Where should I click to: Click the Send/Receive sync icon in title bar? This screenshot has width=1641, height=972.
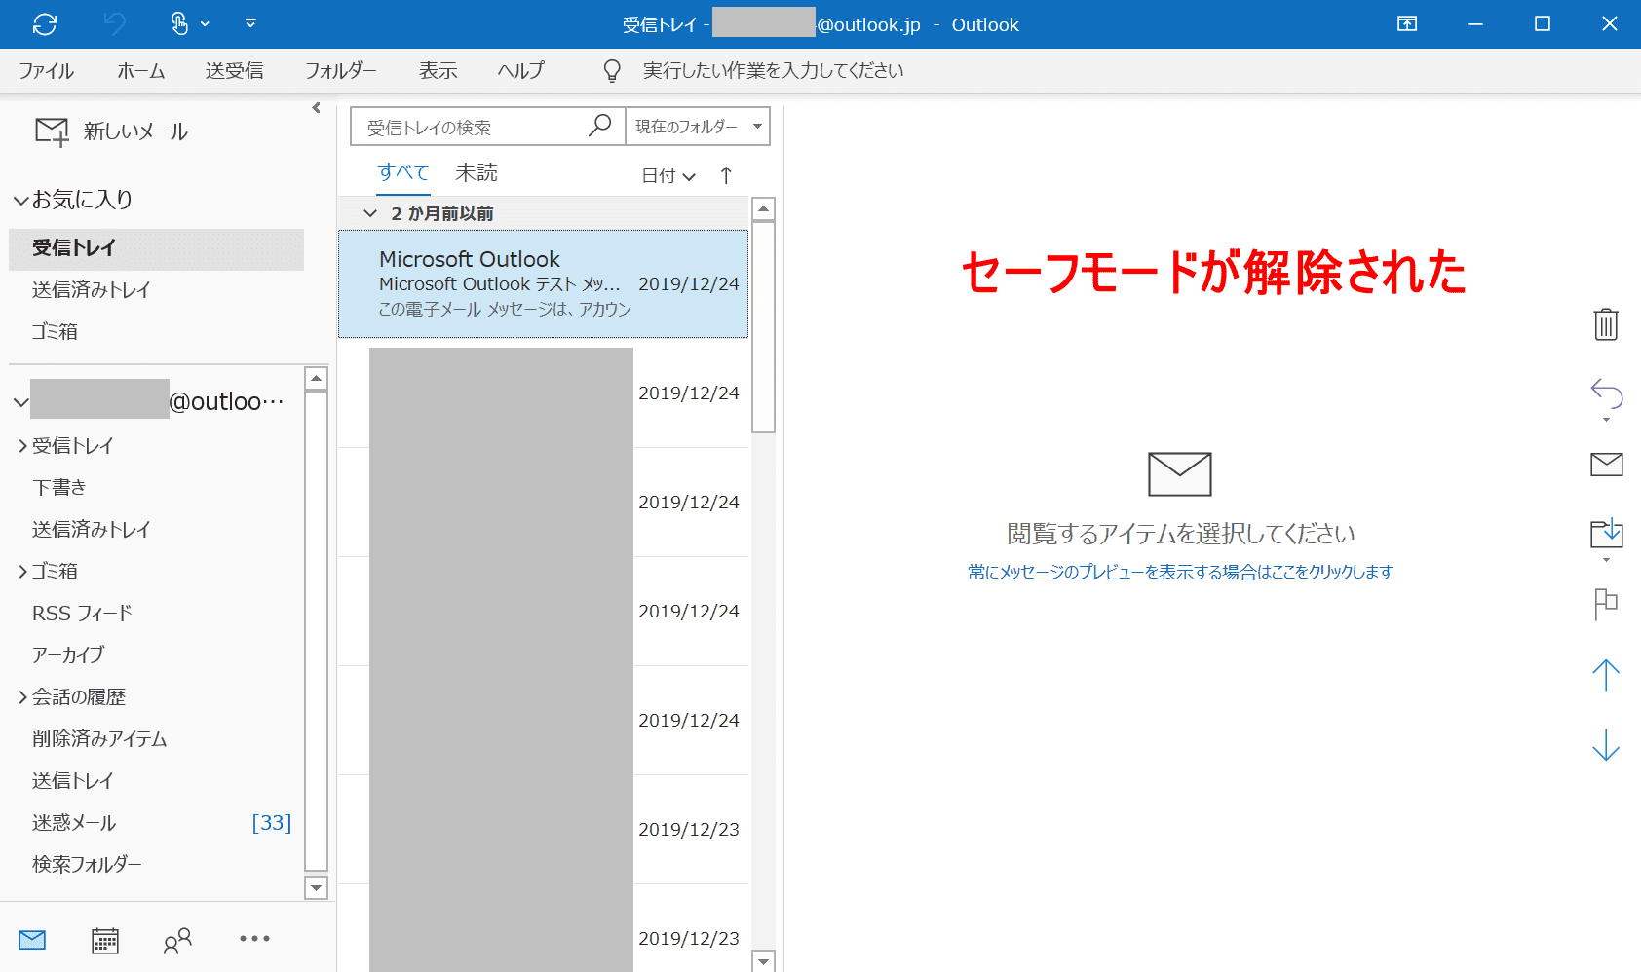click(45, 24)
